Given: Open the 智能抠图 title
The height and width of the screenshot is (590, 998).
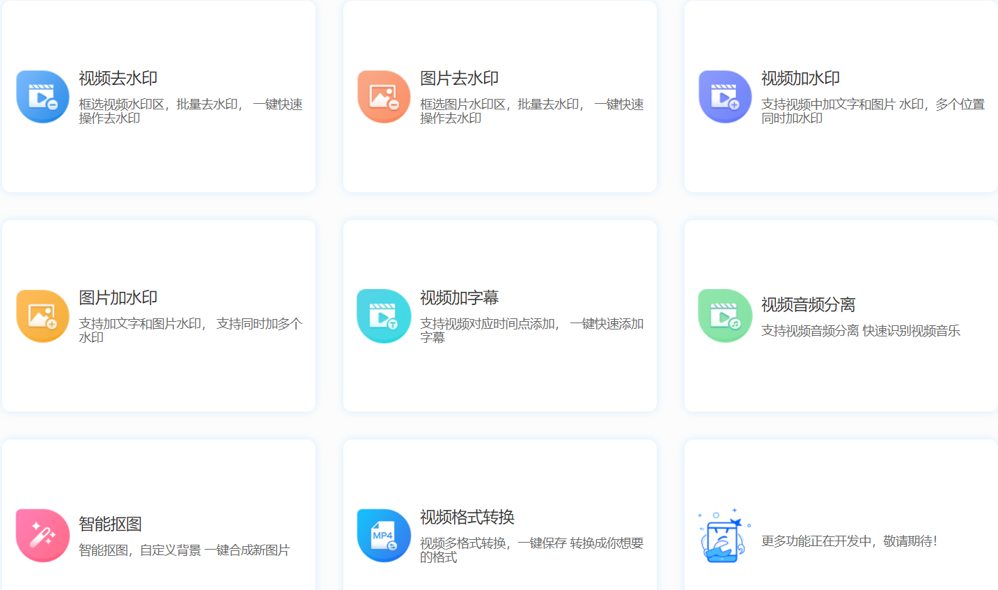Looking at the screenshot, I should (x=110, y=525).
